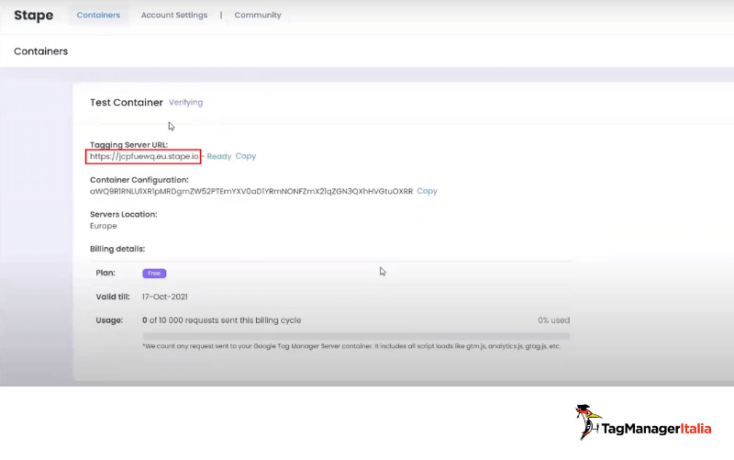Open the Community link
Screen dimensions: 734x460
[258, 15]
